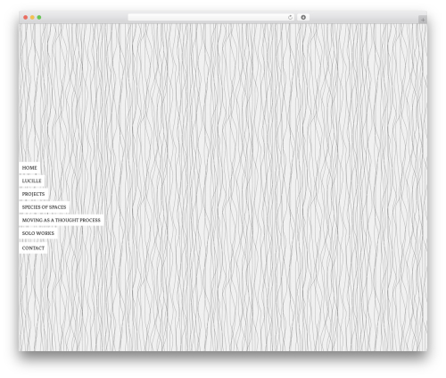Open the HOME menu item

pyautogui.click(x=29, y=168)
